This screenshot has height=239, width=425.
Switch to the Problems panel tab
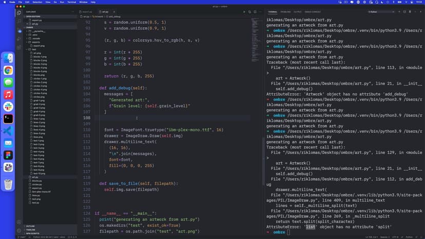[285, 11]
